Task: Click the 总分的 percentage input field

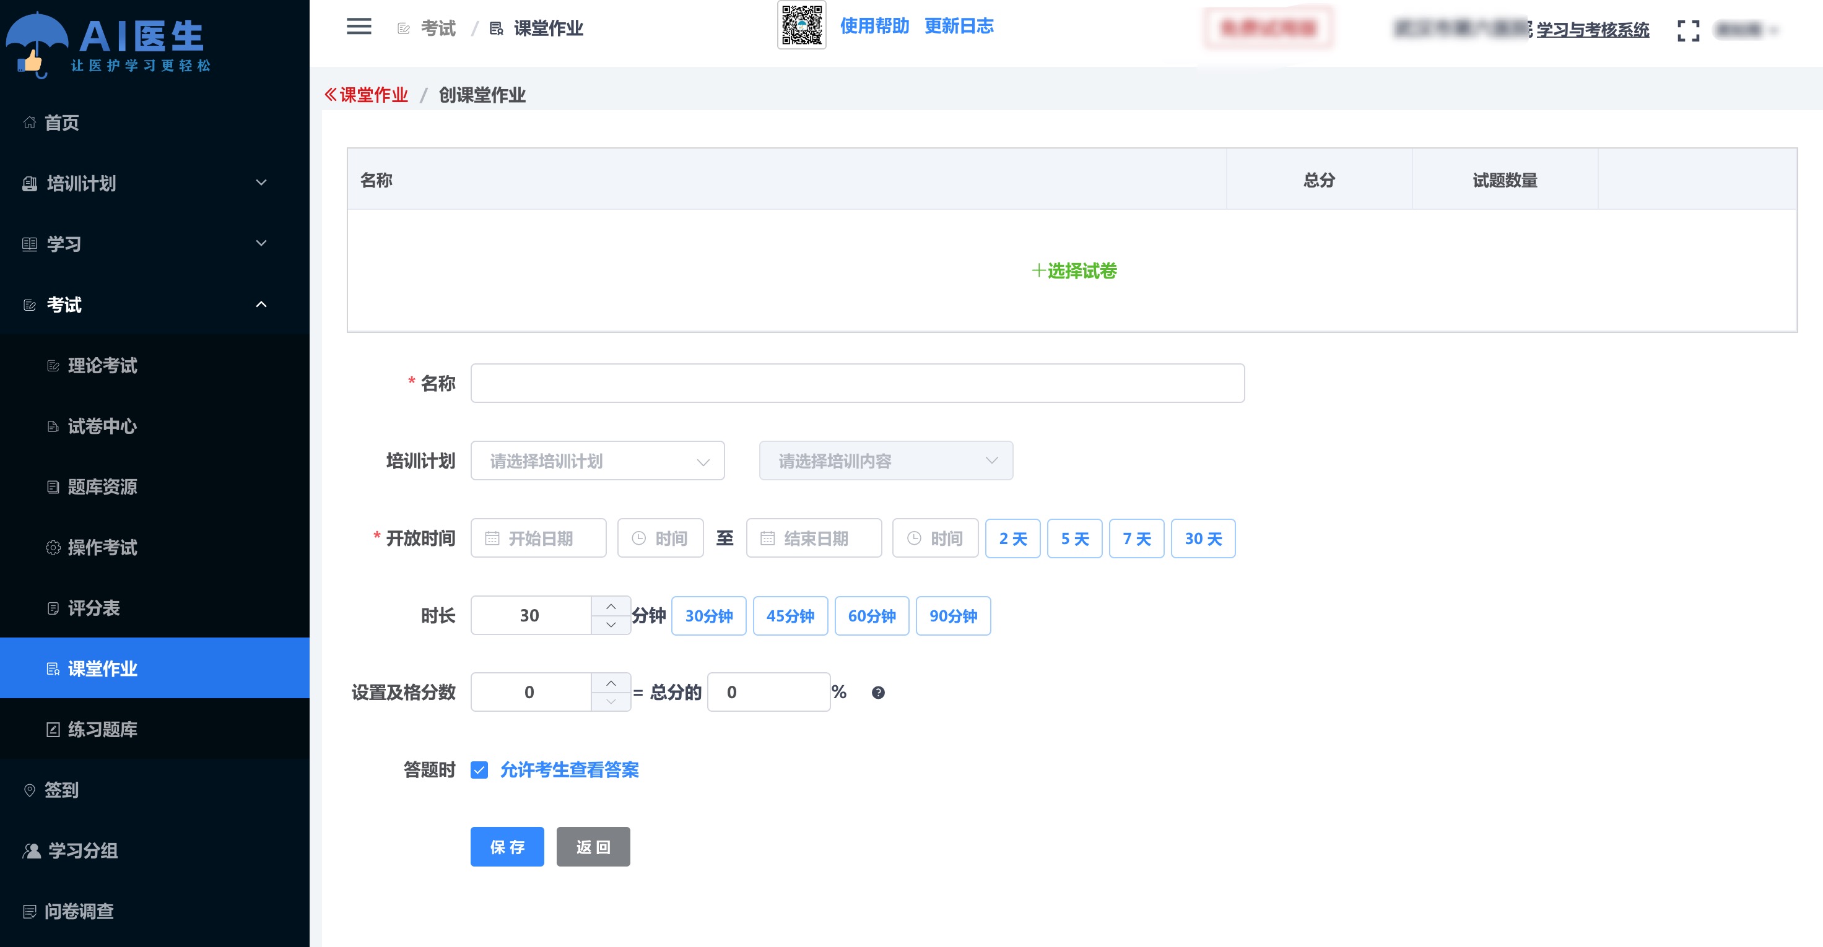Action: tap(768, 693)
